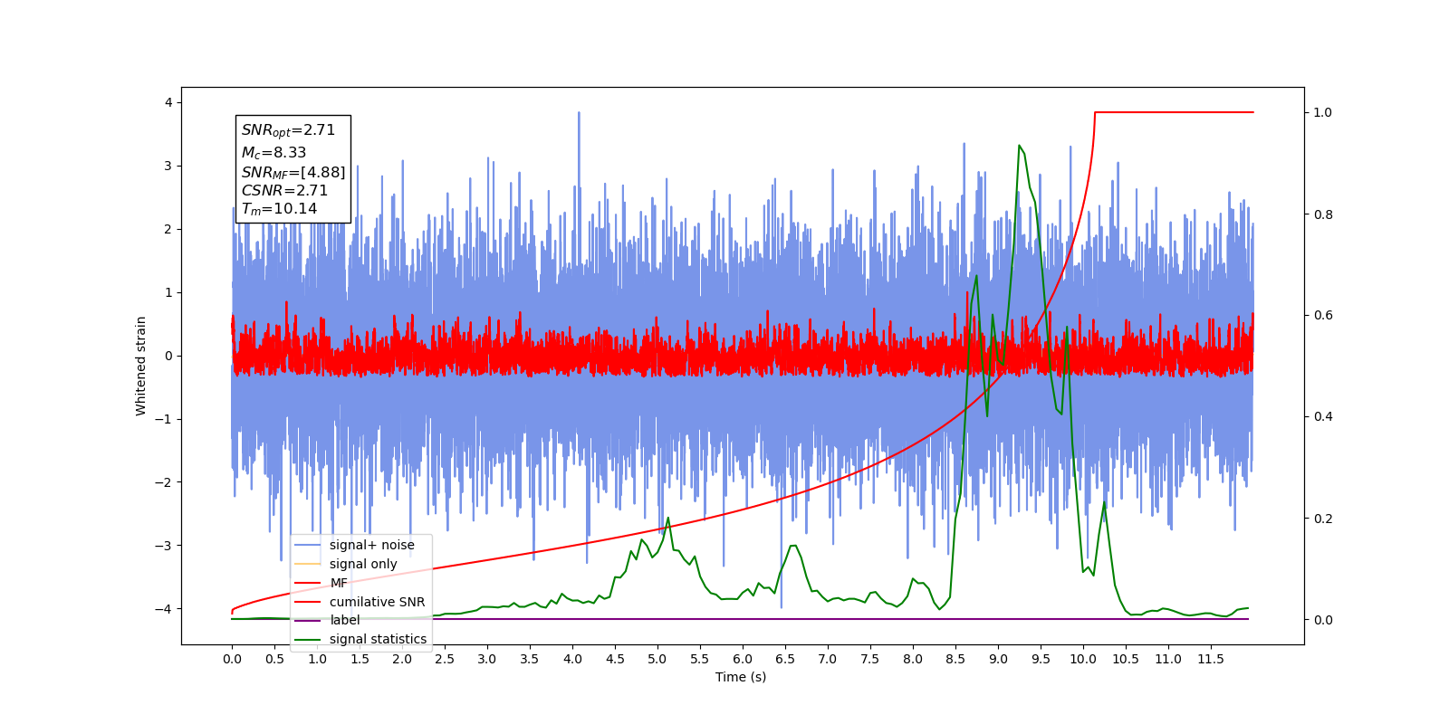Image resolution: width=1449 pixels, height=724 pixels.
Task: Click the left y-axis tick label −2
Action: pos(163,482)
